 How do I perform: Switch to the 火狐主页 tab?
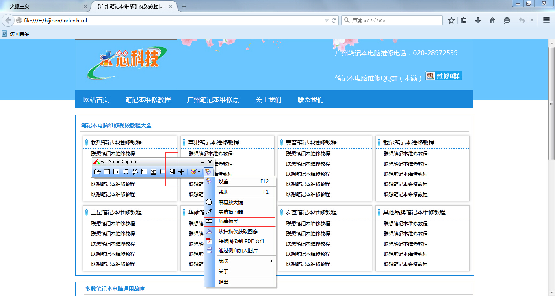[41, 6]
